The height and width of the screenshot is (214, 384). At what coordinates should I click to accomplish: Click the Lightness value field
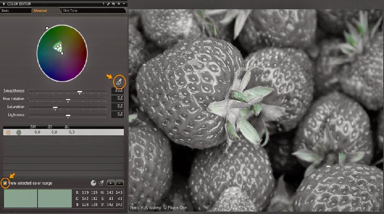[117, 114]
